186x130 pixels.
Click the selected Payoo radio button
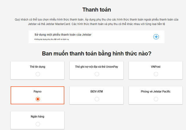tap(37, 99)
